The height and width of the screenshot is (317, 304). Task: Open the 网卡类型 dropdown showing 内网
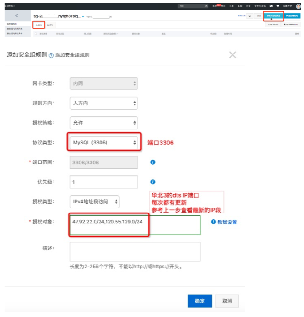tap(104, 84)
